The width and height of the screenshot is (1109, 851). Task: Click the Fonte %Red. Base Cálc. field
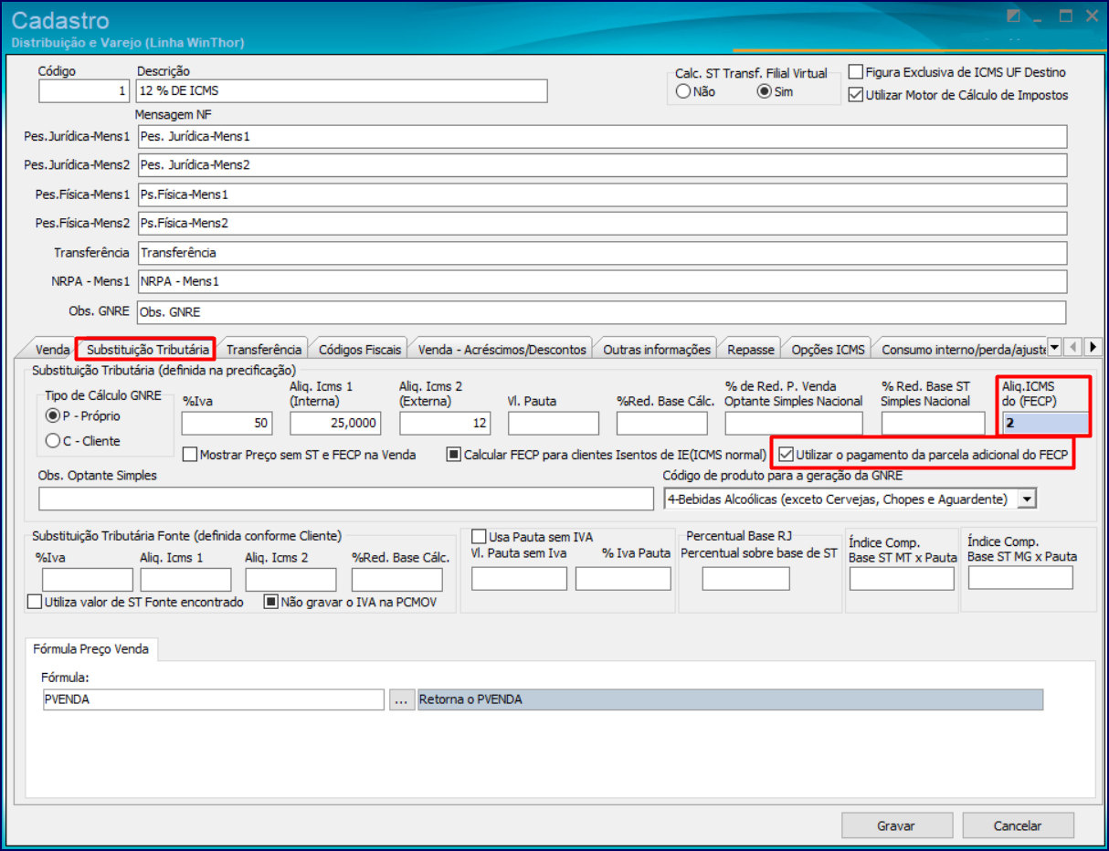397,580
